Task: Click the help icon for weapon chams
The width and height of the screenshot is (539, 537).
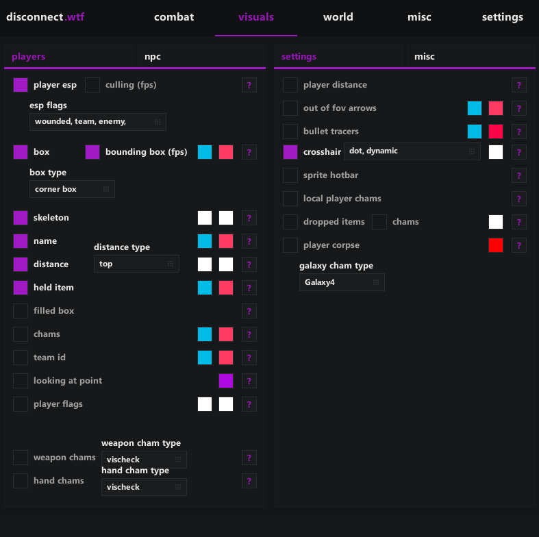Action: 249,458
